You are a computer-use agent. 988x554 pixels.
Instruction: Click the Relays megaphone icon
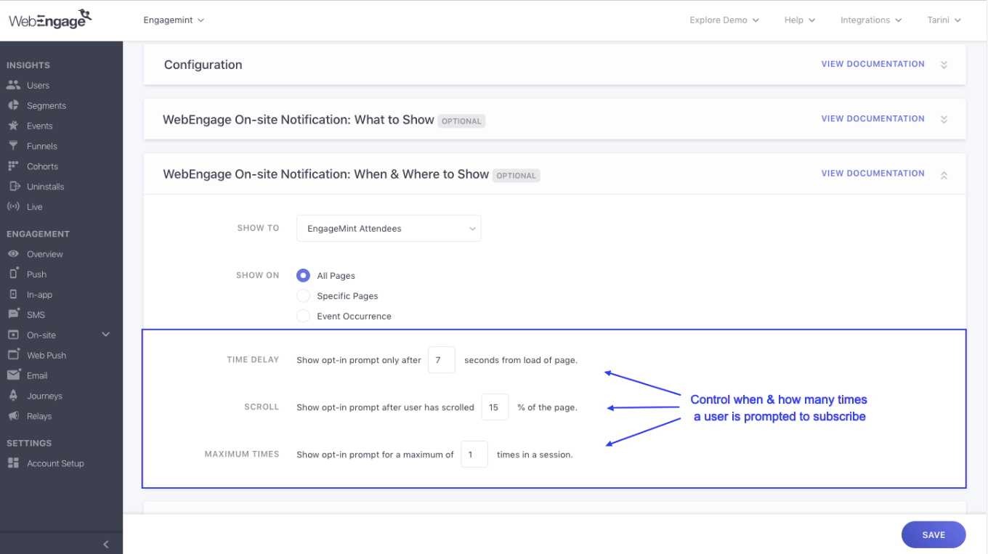point(13,416)
